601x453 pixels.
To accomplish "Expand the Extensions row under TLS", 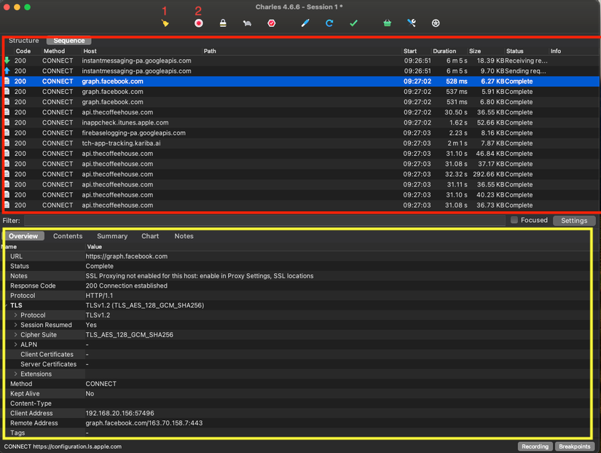I will click(15, 374).
